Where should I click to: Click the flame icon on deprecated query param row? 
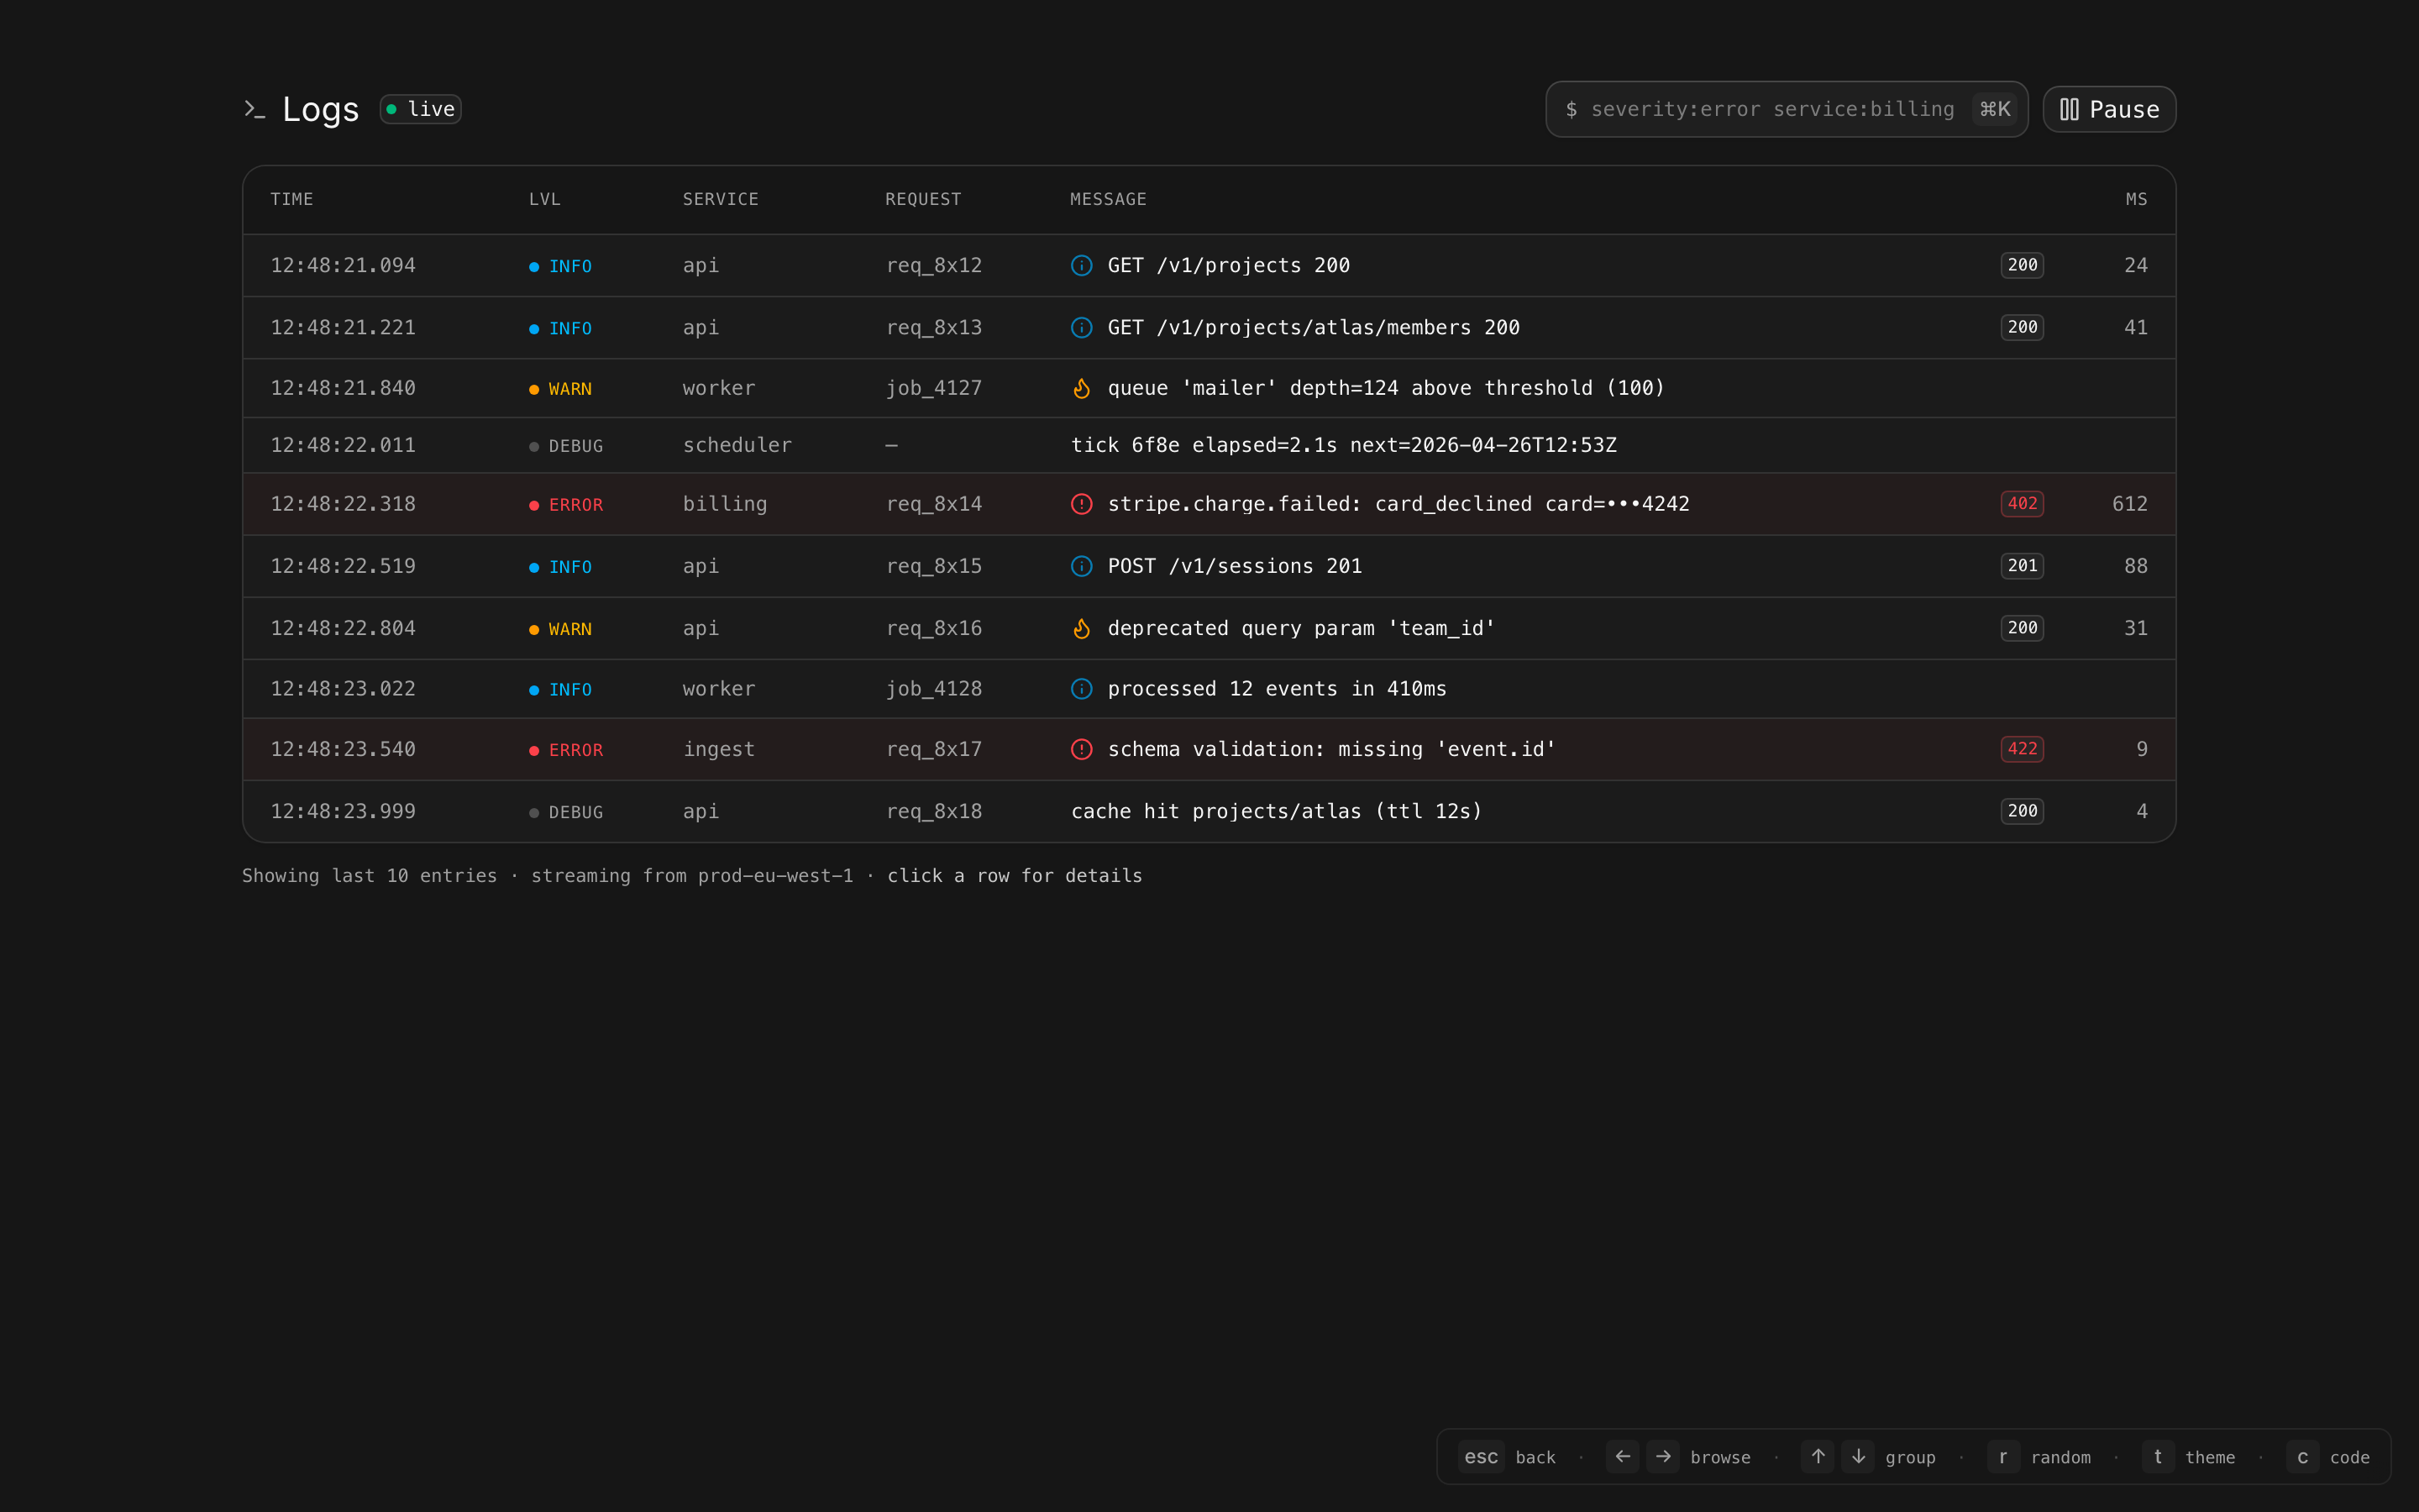(1082, 628)
